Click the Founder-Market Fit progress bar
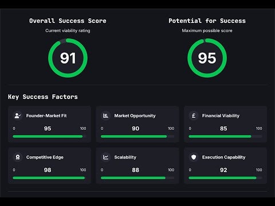The height and width of the screenshot is (206, 275). (49, 136)
